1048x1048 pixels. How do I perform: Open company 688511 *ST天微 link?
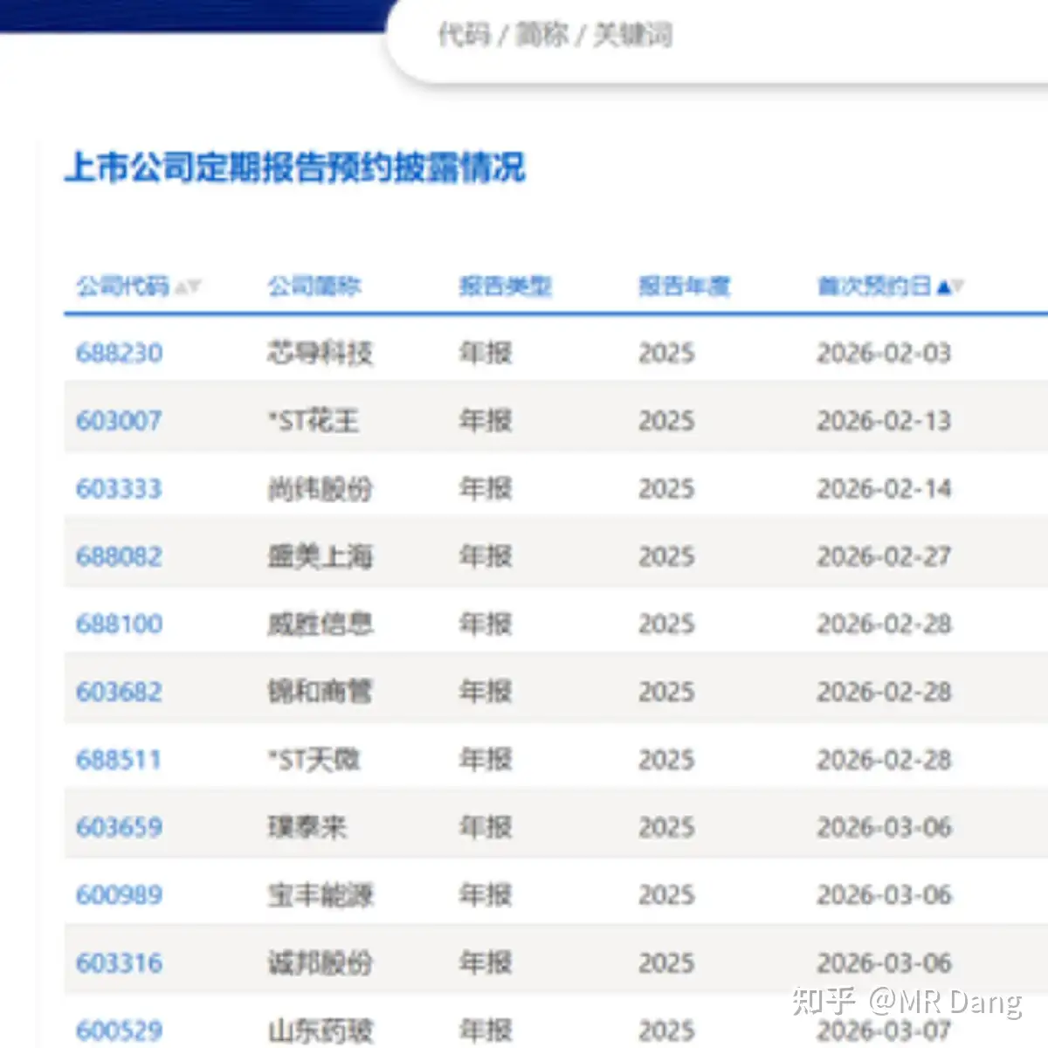click(119, 759)
